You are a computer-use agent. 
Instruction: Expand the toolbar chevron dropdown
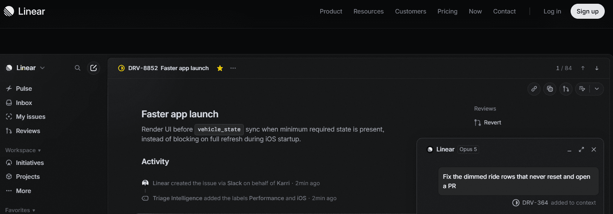(597, 89)
